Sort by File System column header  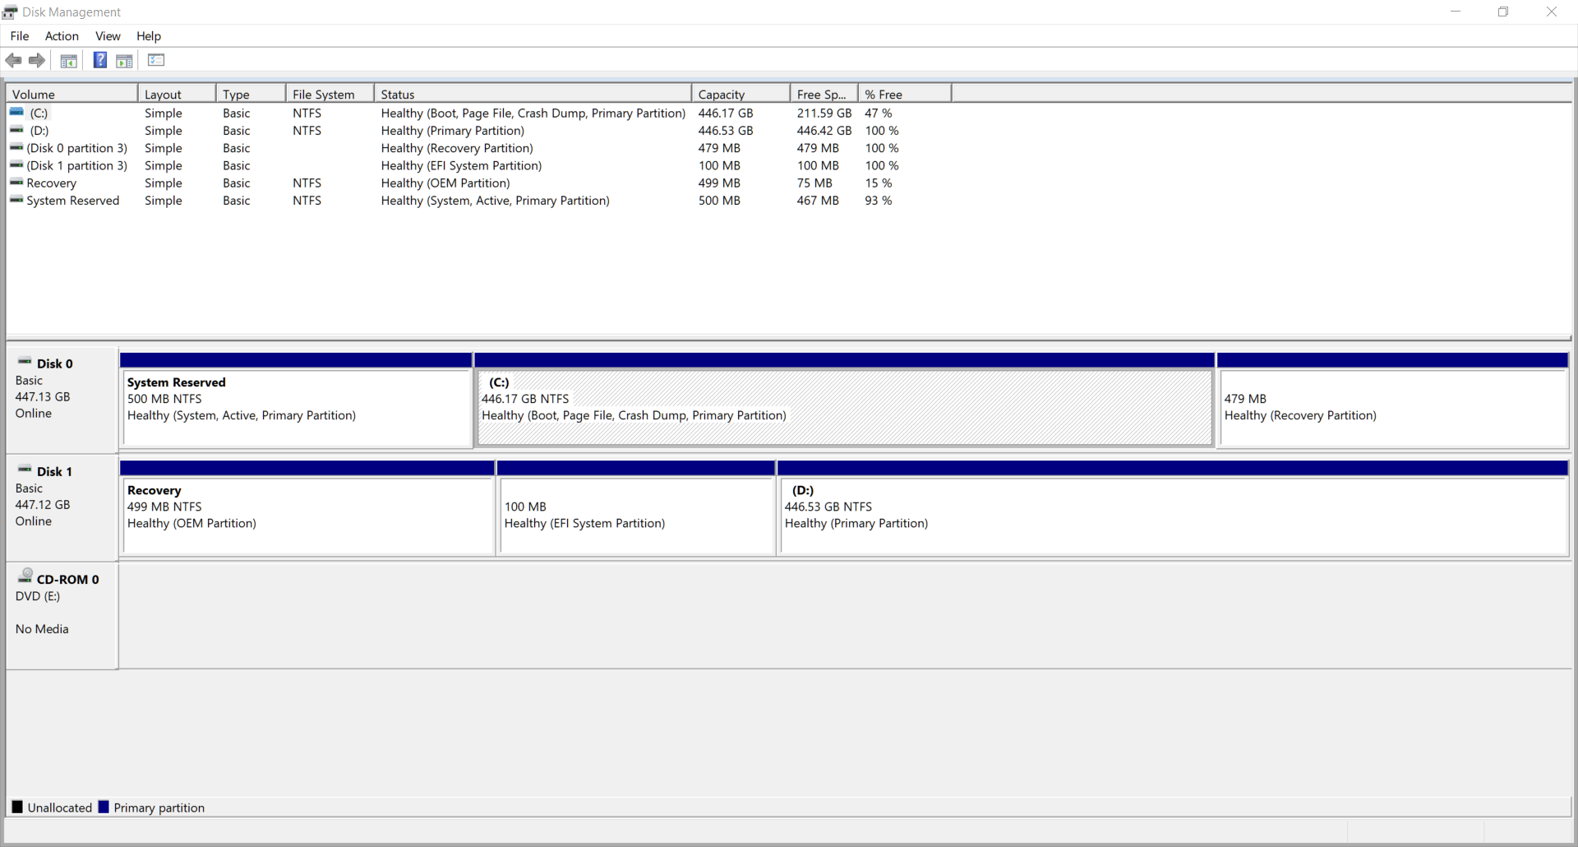coord(330,94)
